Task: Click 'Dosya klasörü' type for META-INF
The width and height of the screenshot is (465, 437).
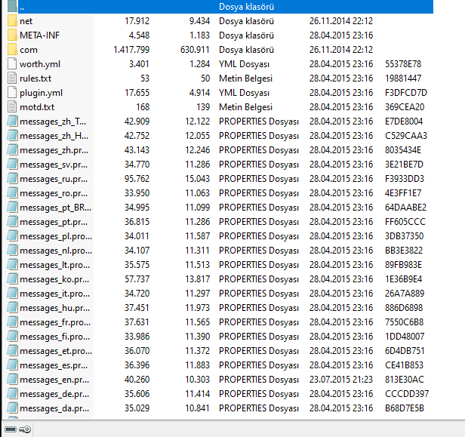Action: tap(246, 35)
